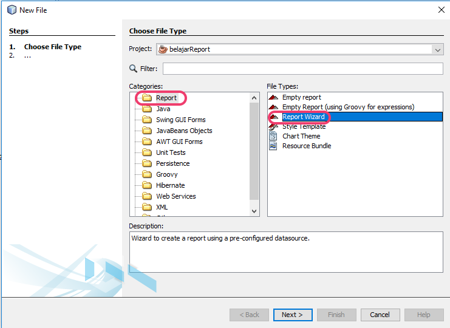Click the Next button

[x=292, y=315]
